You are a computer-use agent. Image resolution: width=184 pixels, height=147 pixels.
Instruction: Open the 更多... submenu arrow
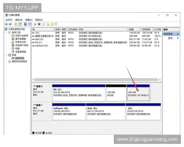(x=178, y=38)
